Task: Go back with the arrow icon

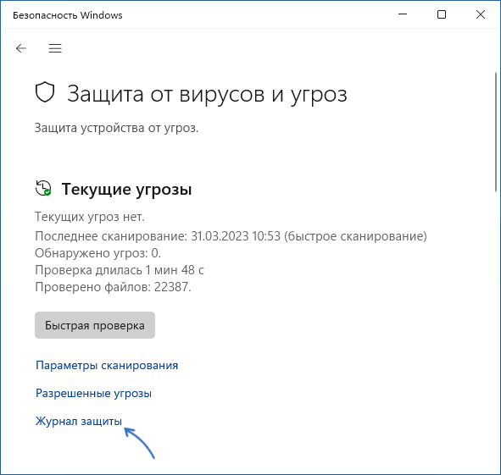Action: pyautogui.click(x=20, y=48)
